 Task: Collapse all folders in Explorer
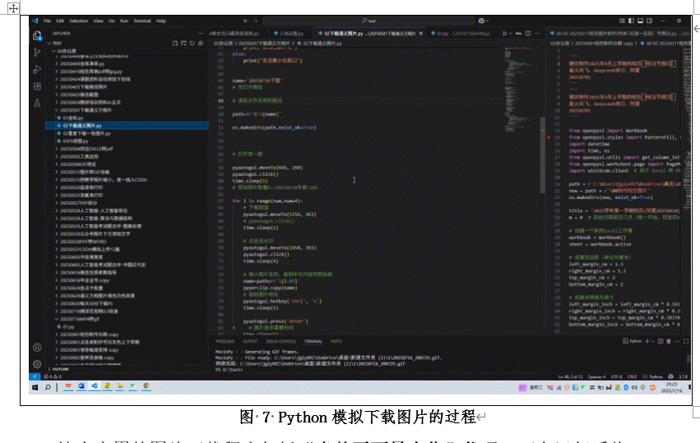click(201, 44)
